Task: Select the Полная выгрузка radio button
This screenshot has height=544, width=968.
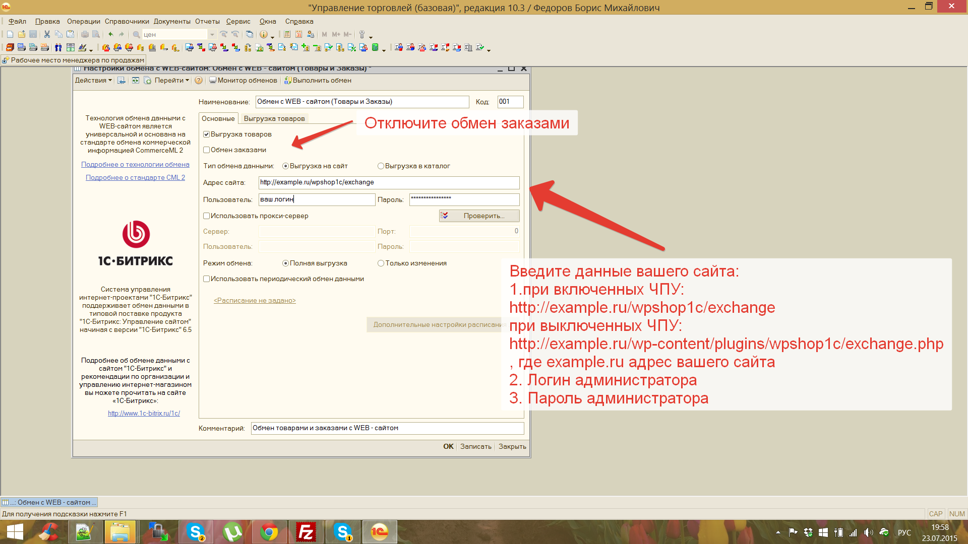Action: (x=285, y=263)
